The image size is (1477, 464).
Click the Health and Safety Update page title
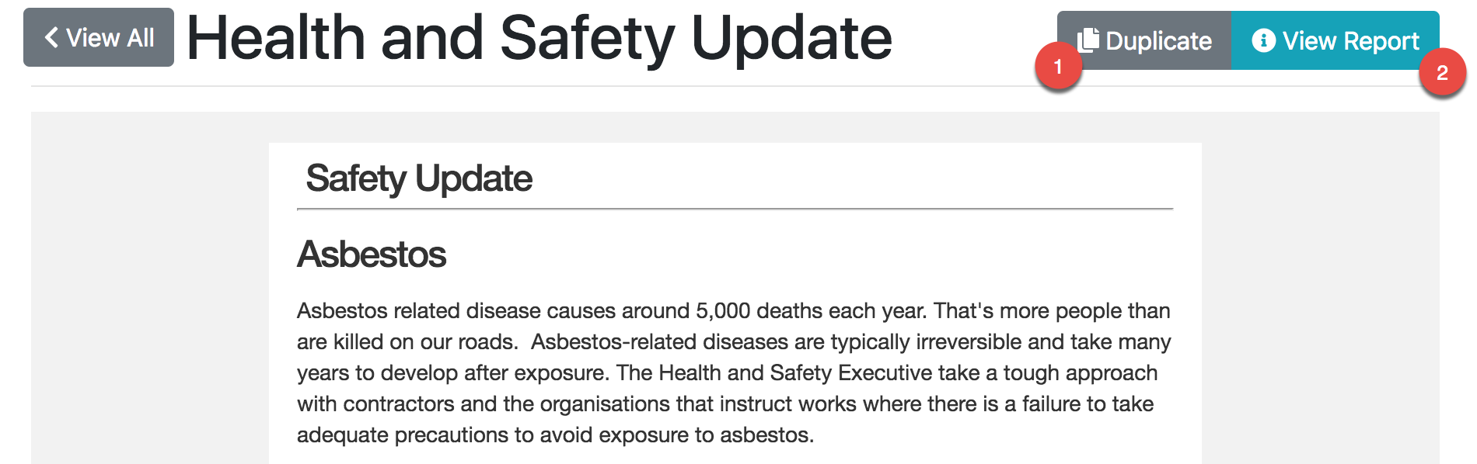click(x=539, y=37)
